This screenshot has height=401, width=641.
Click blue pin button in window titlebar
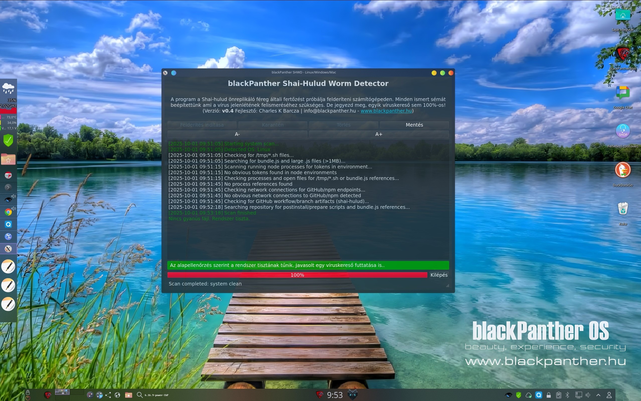tap(174, 73)
